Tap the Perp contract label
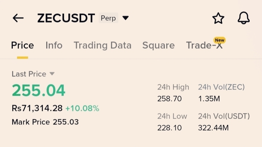262x147 pixels. tap(108, 18)
